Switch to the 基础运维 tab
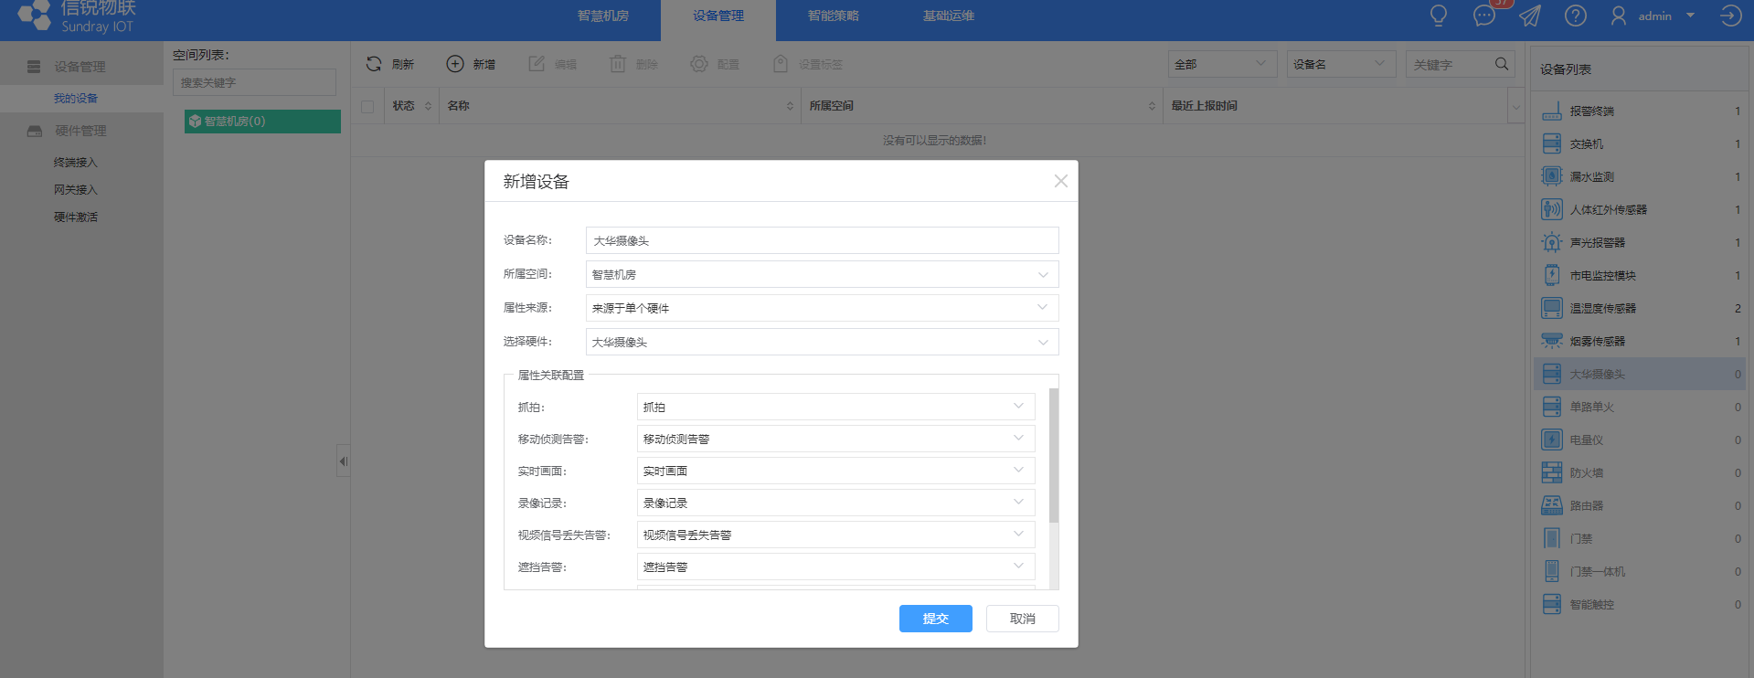1754x678 pixels. (x=949, y=16)
